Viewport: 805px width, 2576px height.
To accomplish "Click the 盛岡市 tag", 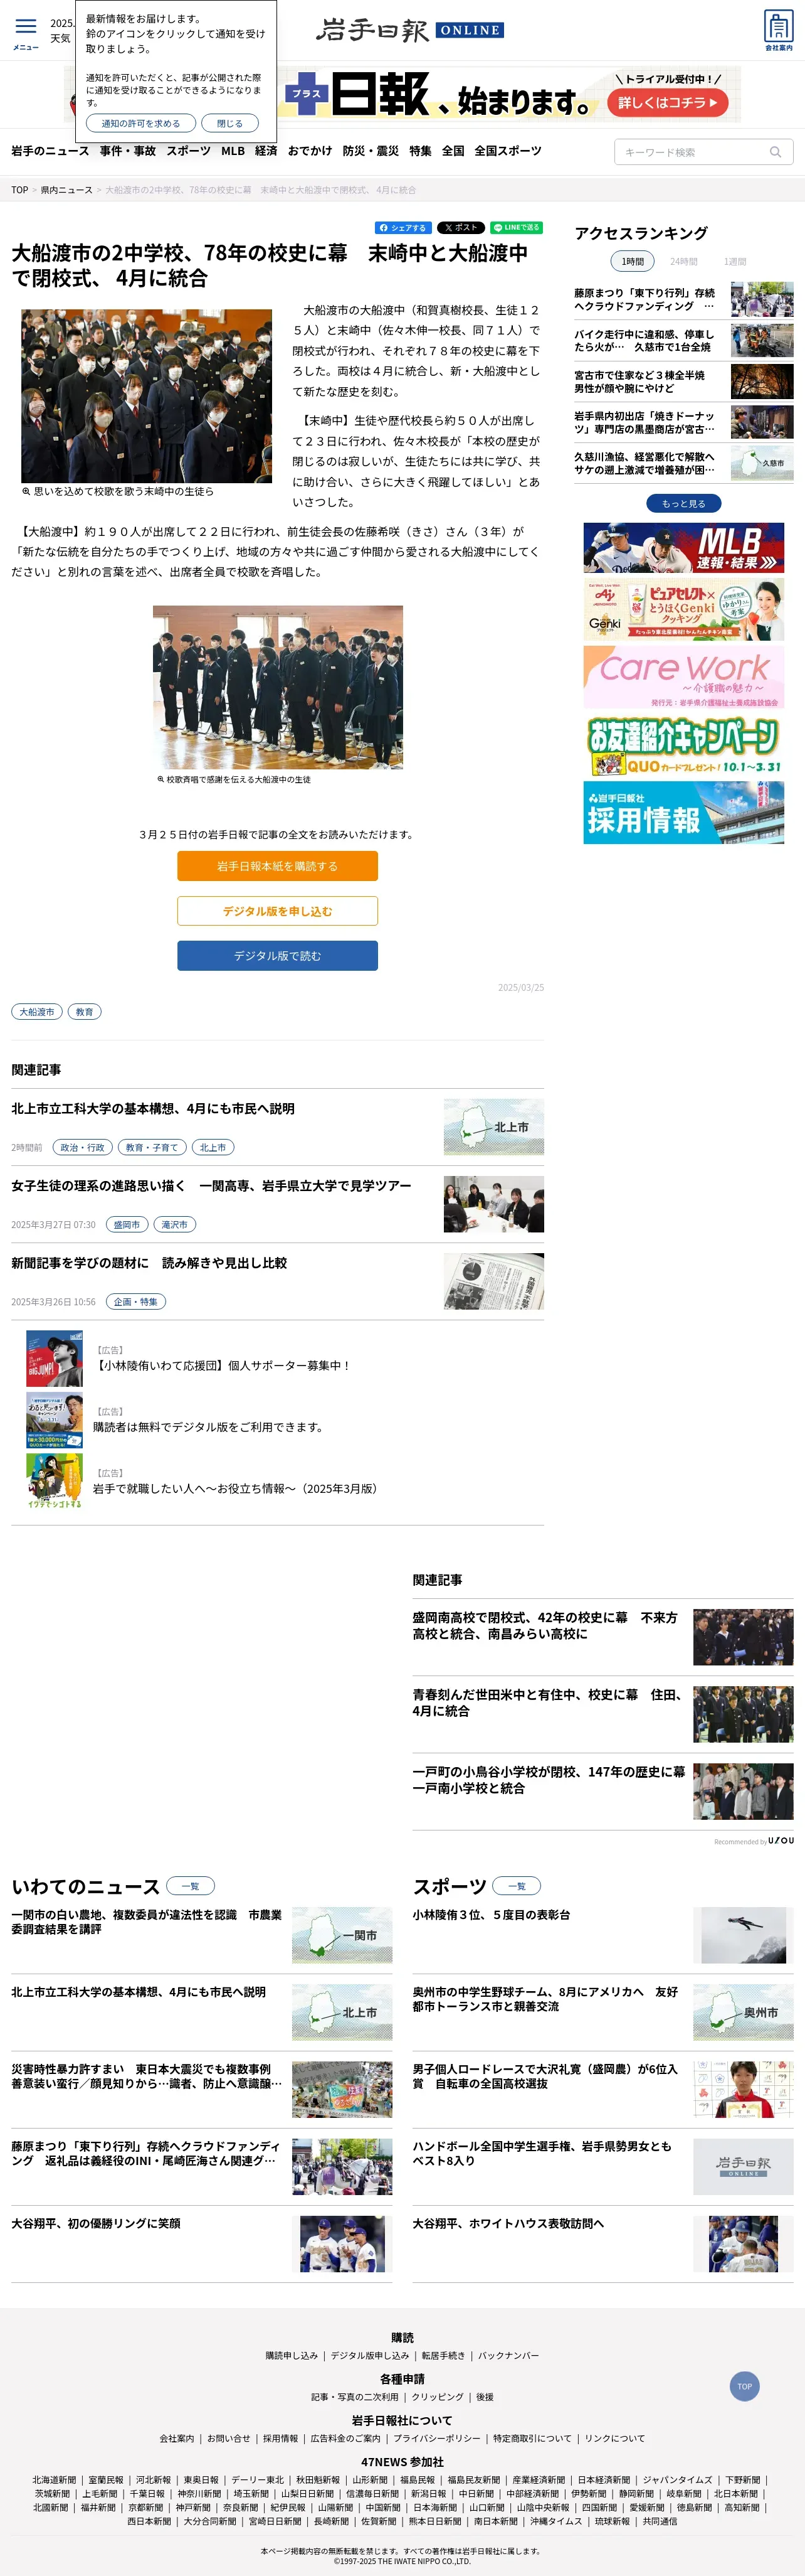I will pyautogui.click(x=126, y=1225).
